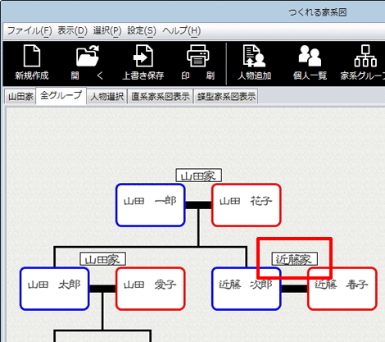Image resolution: width=385 pixels, height=342 pixels.
Task: Open the 設定(S) menu
Action: (142, 30)
